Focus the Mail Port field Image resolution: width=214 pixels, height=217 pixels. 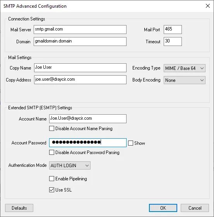173,29
